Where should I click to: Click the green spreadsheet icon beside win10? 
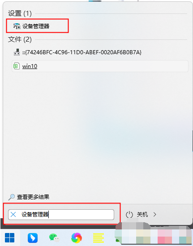pos(17,66)
